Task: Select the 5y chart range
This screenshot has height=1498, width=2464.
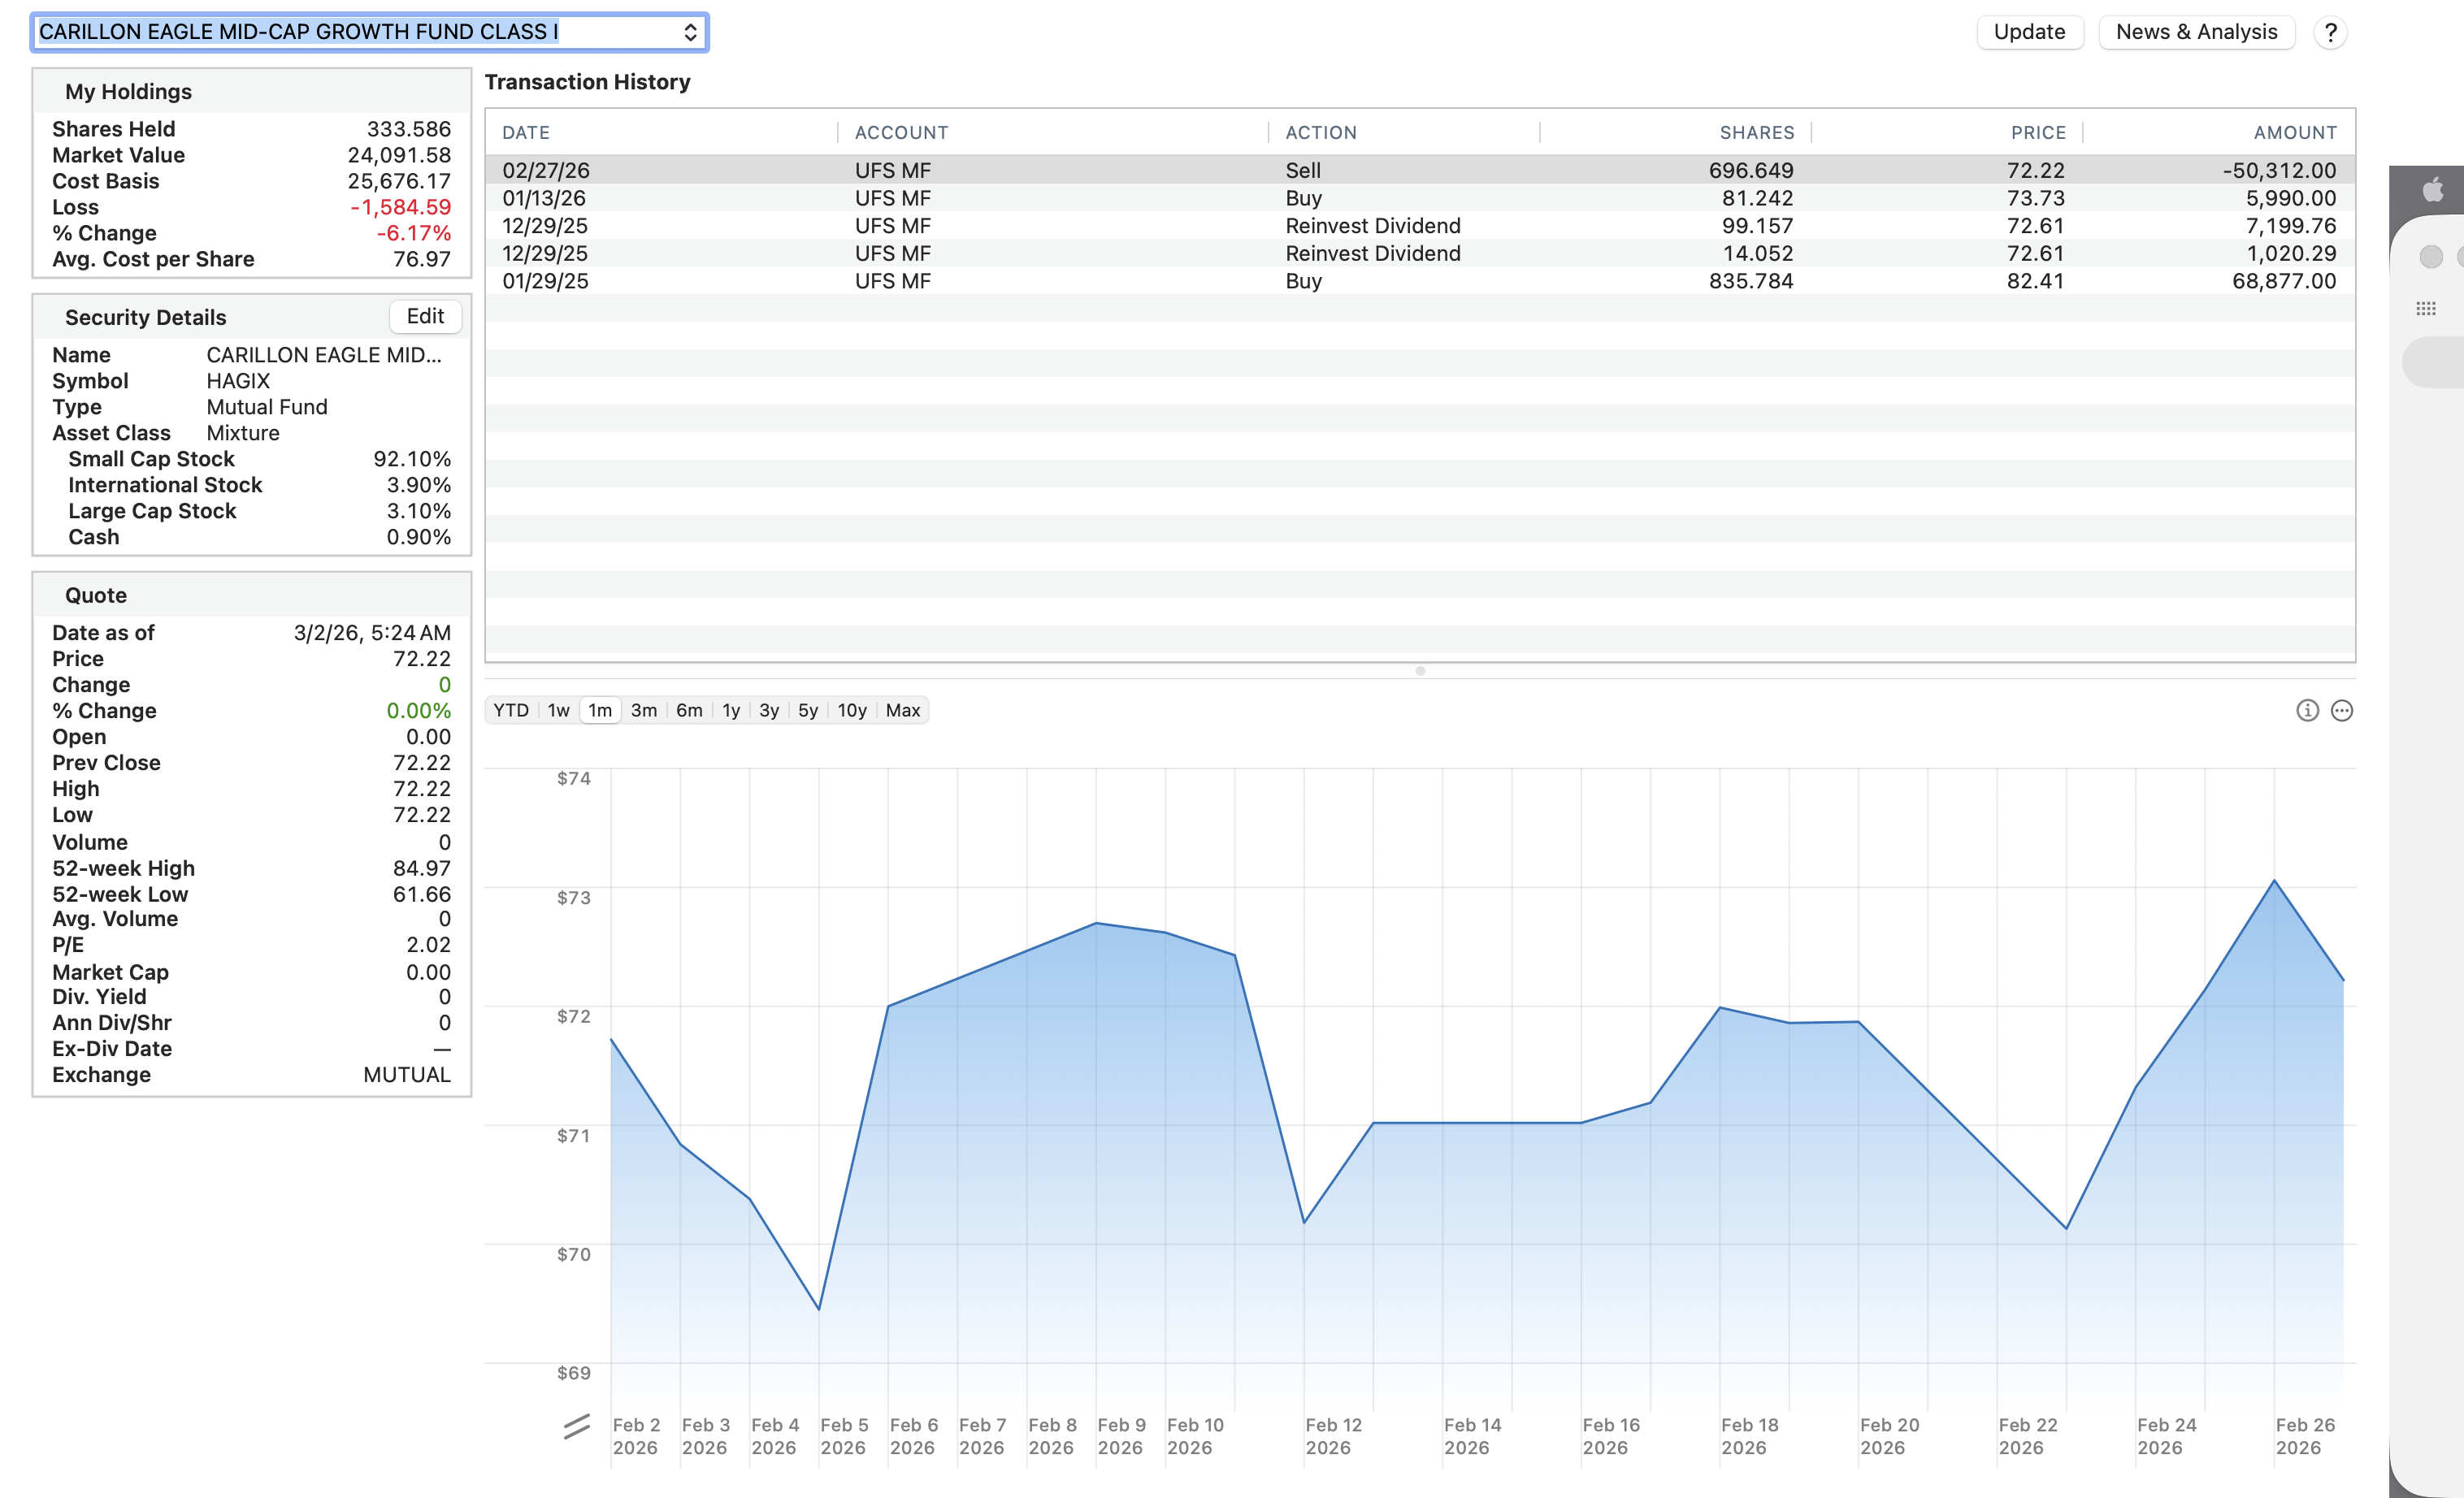Action: (808, 711)
